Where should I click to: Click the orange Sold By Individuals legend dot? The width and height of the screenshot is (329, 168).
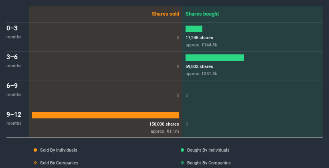coord(35,150)
